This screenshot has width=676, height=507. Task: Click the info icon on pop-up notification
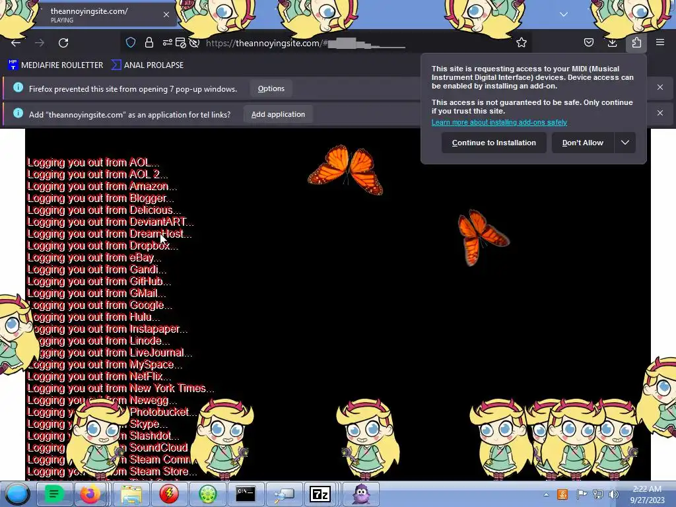pyautogui.click(x=18, y=88)
